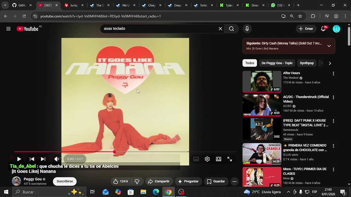Select the Todos filter chip
Image resolution: width=351 pixels, height=197 pixels.
pos(250,63)
